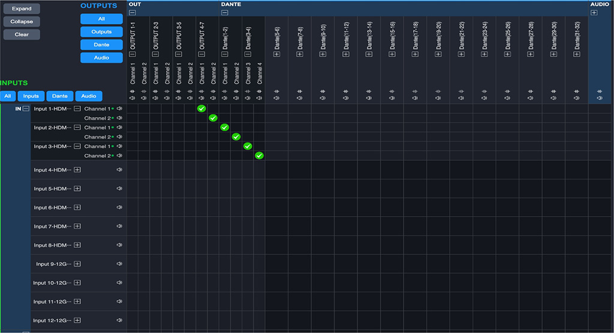Click empty crosspoint at Input 7-HDMI and Dante(13-14)
This screenshot has width=614, height=333.
point(369,226)
